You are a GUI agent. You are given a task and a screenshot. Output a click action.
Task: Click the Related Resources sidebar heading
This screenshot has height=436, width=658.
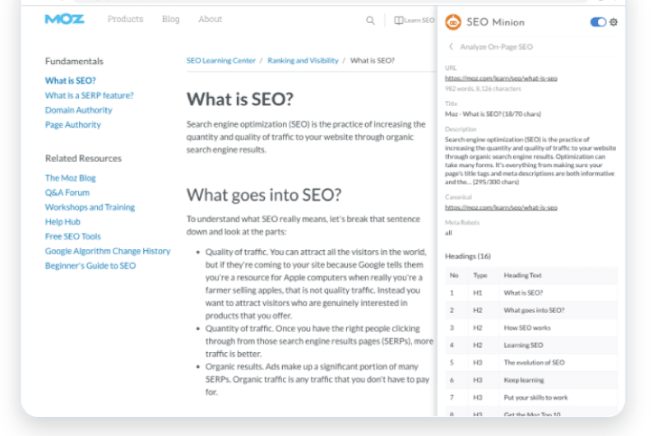pyautogui.click(x=84, y=159)
